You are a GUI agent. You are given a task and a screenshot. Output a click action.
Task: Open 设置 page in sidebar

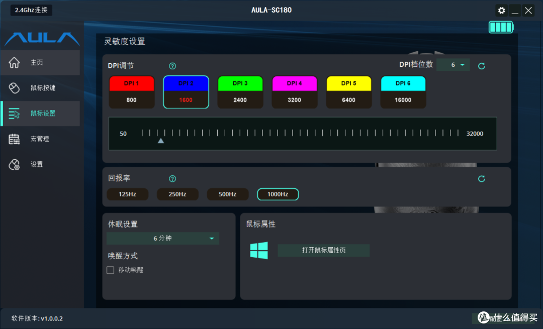point(40,165)
